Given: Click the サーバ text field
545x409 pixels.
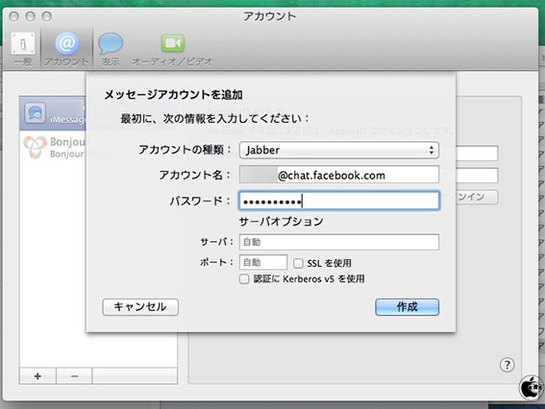Looking at the screenshot, I should [x=339, y=242].
